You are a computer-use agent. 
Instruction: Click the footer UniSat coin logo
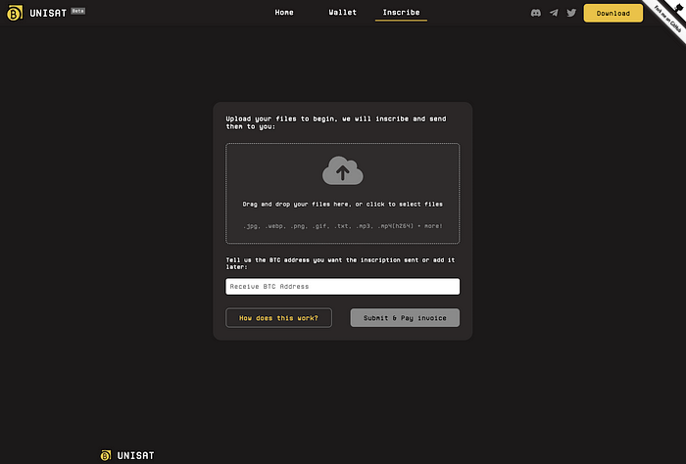(106, 455)
